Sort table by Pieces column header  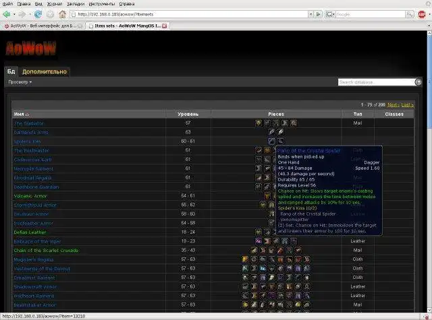click(x=276, y=114)
